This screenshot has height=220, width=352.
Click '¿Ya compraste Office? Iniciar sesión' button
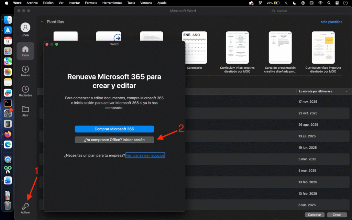pos(114,140)
